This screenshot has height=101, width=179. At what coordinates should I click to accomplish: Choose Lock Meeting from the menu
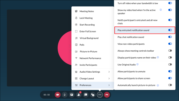[93, 18]
